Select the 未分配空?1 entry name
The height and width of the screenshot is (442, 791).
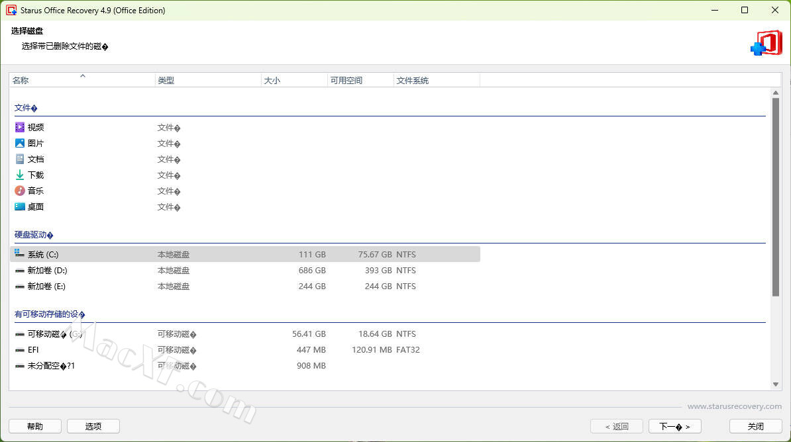(x=51, y=366)
